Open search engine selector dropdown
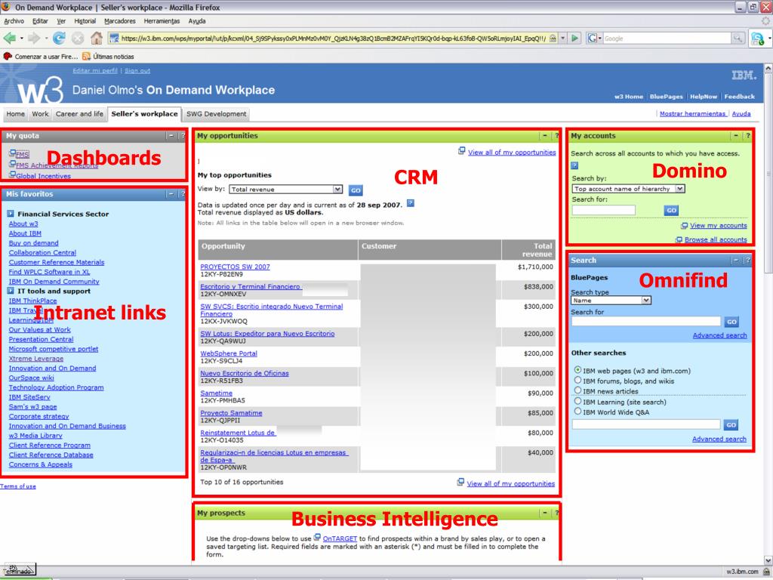This screenshot has width=773, height=580. click(594, 38)
